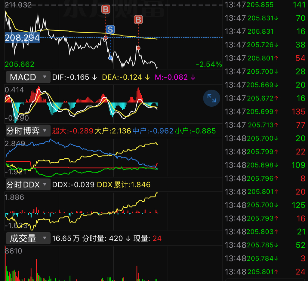Click the second red B buy marker
The width and height of the screenshot is (308, 281).
click(x=138, y=20)
